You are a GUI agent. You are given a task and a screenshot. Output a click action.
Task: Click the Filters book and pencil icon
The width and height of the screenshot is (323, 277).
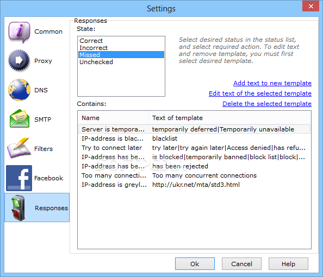18,148
